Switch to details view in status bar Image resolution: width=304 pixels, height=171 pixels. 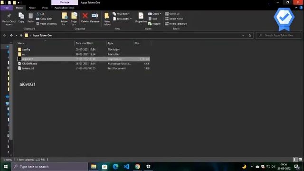click(294, 160)
